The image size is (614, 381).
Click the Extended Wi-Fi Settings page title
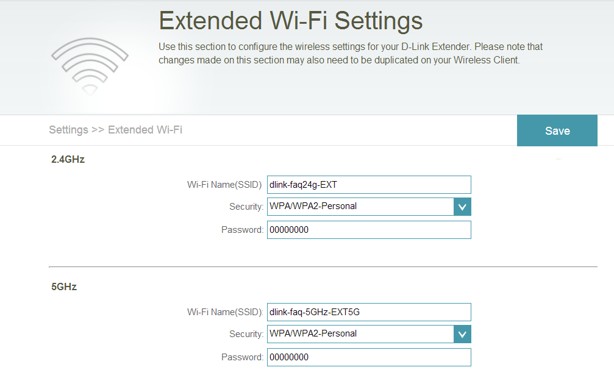(x=290, y=21)
